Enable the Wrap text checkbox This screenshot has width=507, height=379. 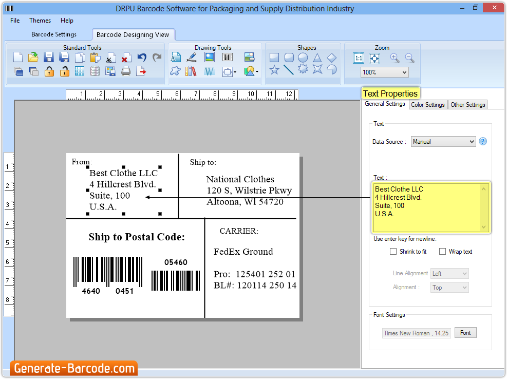point(442,252)
